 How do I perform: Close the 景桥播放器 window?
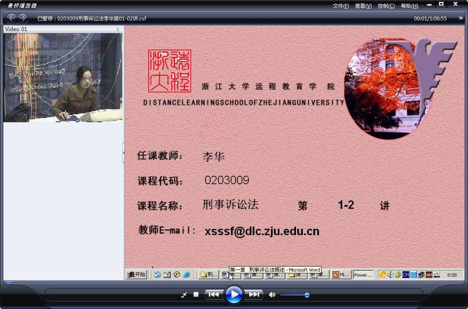[455, 4]
